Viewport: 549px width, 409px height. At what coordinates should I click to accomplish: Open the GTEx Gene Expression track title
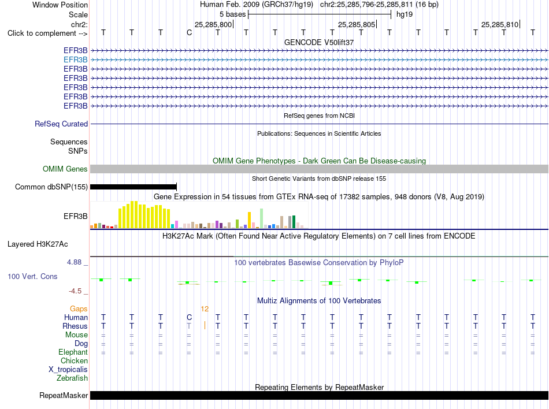click(319, 196)
